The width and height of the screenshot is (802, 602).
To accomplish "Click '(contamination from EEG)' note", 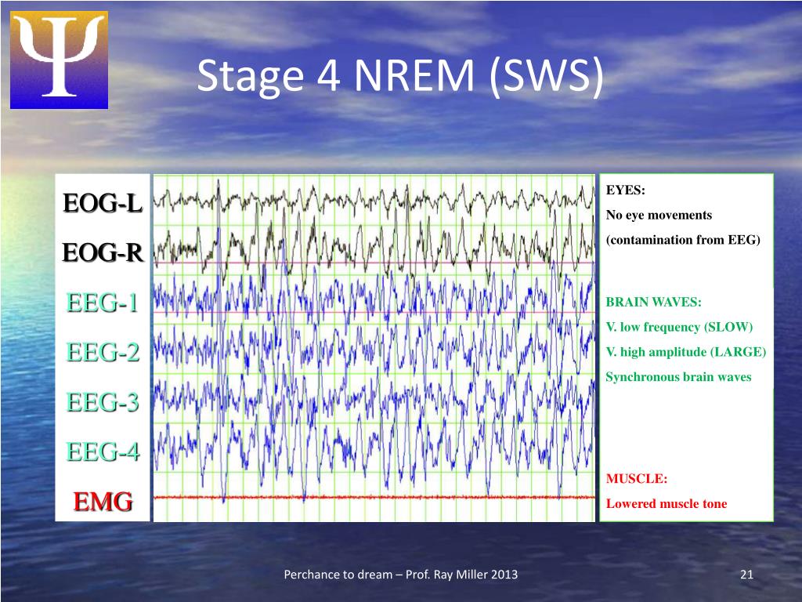I will 683,240.
